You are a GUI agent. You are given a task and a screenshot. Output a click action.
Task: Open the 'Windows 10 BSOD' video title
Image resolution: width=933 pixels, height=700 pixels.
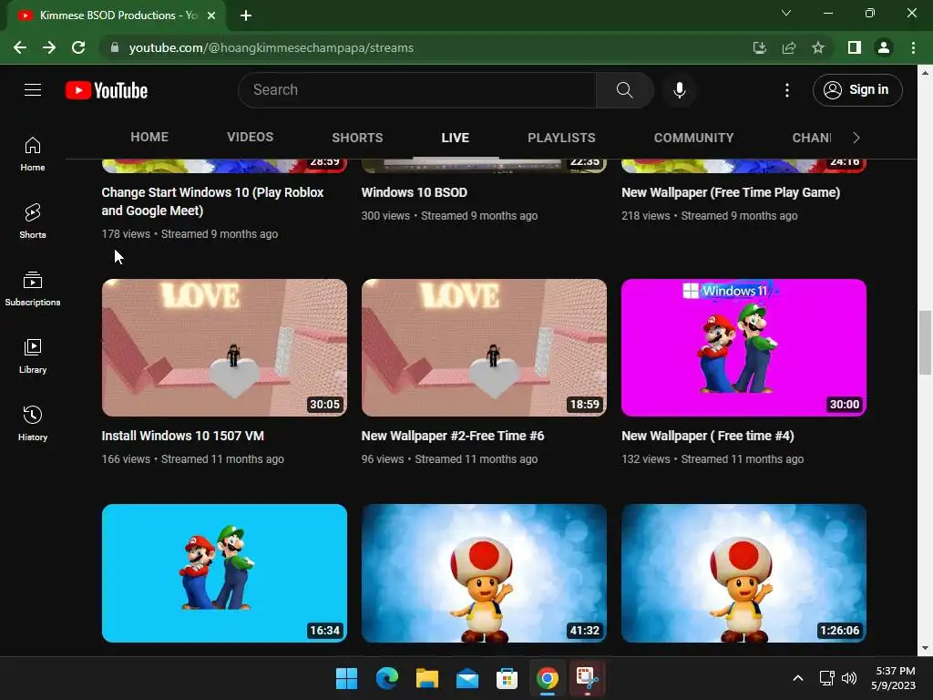[415, 192]
